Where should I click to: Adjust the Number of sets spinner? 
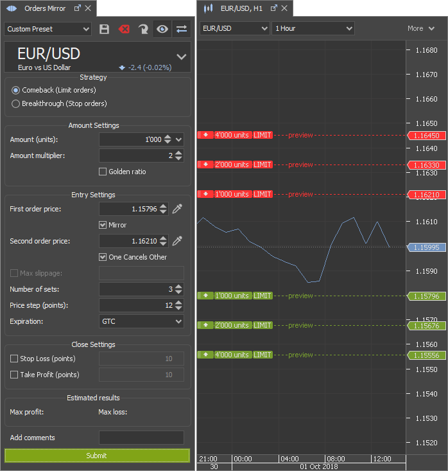coord(178,289)
